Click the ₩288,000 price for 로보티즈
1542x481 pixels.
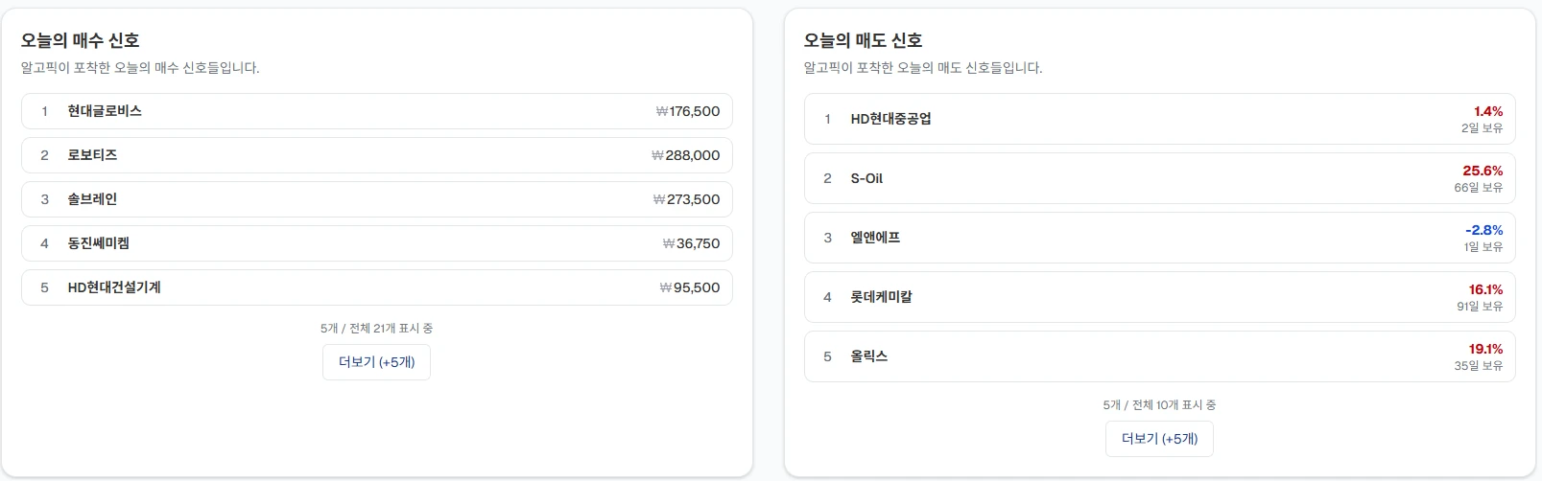click(685, 155)
